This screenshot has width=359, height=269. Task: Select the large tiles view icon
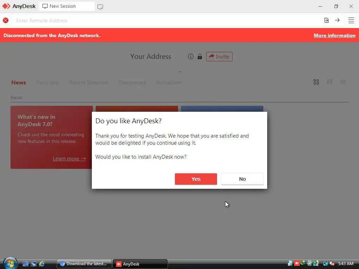click(316, 82)
